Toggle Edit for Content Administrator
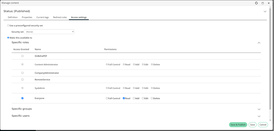Viewport: 274px width, 131px height. 143,64
